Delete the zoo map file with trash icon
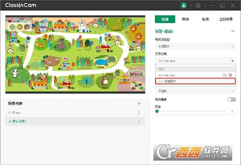This screenshot has height=165, width=241. point(230,75)
